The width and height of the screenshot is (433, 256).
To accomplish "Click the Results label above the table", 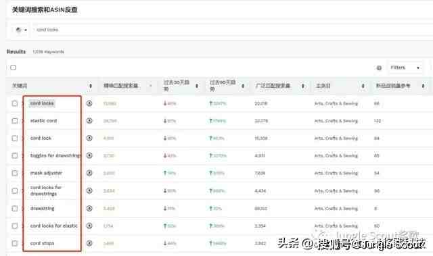I will [x=16, y=51].
